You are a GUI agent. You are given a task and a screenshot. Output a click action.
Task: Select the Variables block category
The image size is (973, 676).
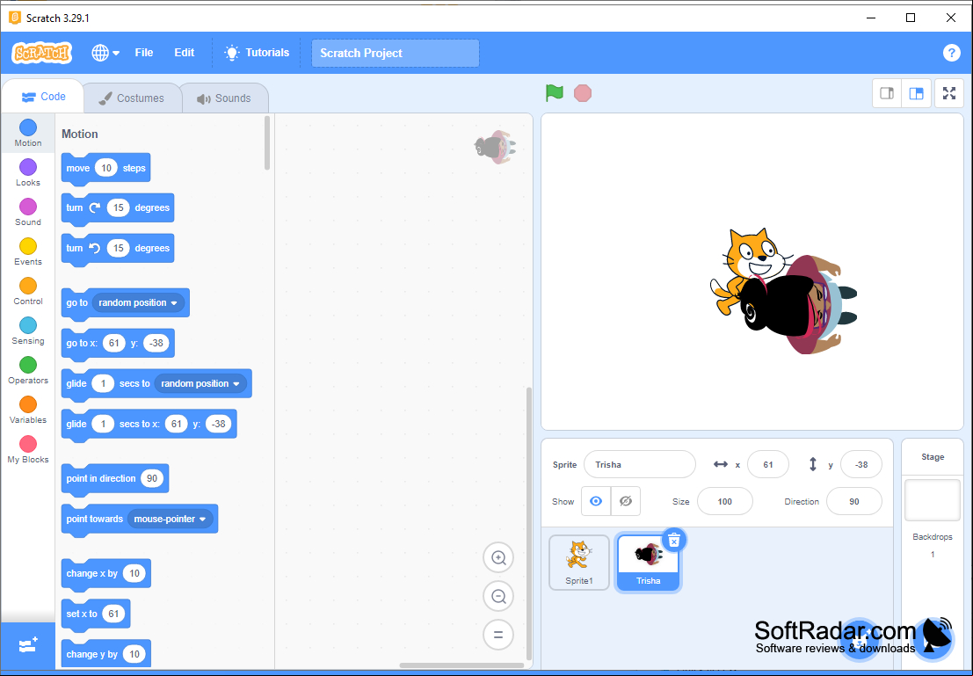point(28,411)
